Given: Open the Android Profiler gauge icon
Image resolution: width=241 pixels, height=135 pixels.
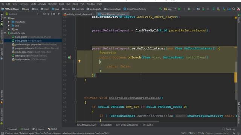Looking at the screenshot, I should (198, 9).
